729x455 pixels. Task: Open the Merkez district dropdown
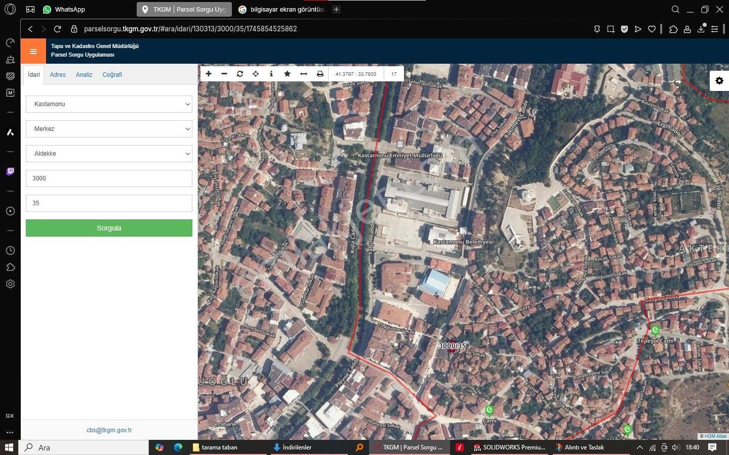tap(109, 129)
